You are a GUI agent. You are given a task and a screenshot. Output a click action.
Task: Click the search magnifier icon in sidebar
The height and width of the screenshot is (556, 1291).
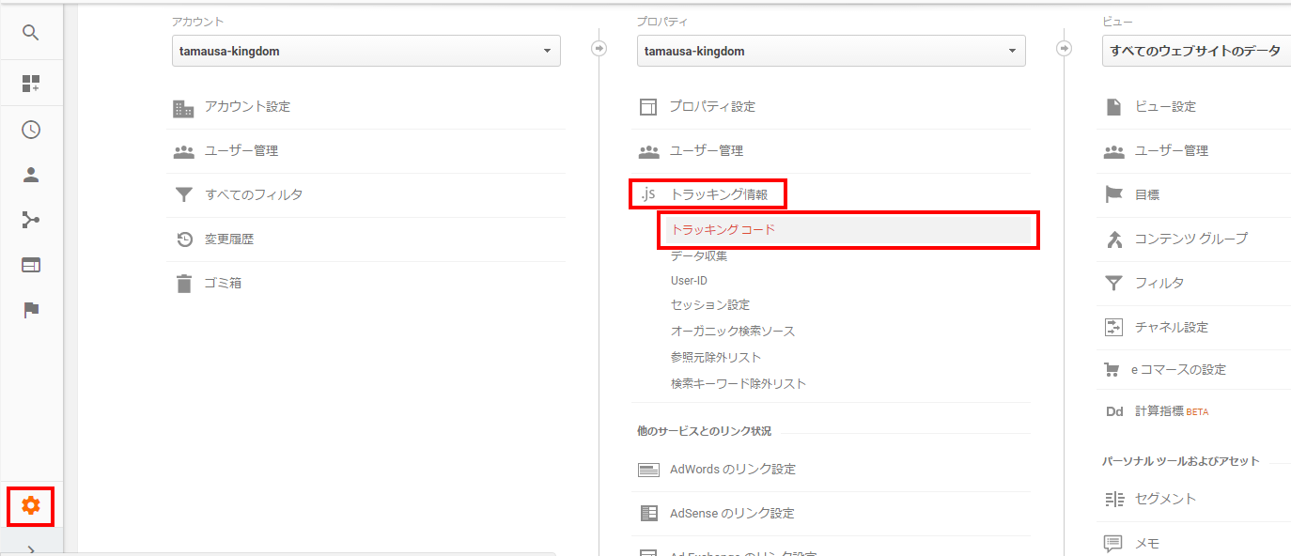coord(31,33)
